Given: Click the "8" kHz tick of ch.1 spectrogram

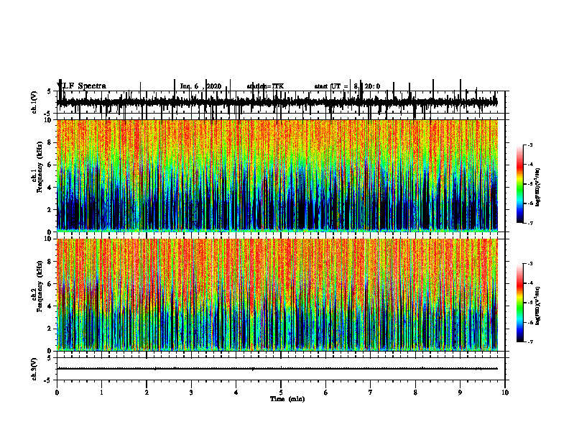Looking at the screenshot, I should pos(50,142).
